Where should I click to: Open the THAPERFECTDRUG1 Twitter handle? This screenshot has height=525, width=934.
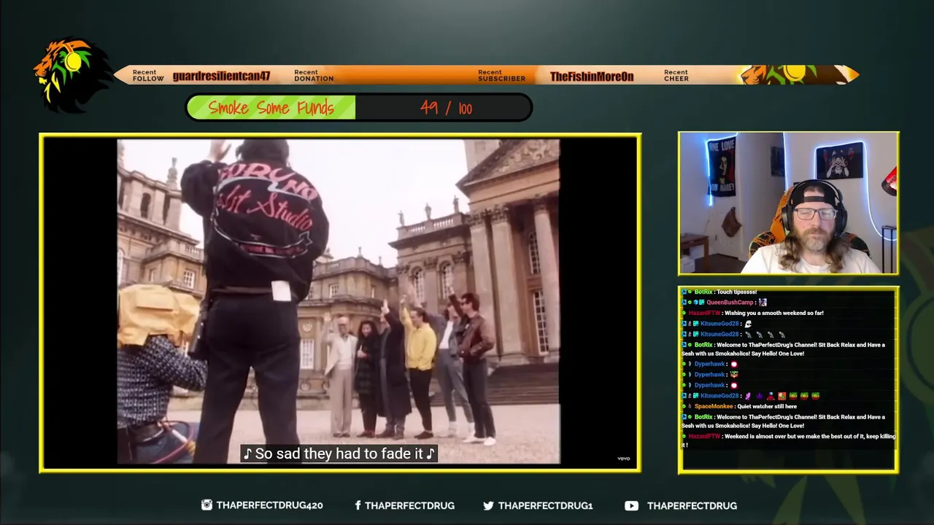click(546, 505)
